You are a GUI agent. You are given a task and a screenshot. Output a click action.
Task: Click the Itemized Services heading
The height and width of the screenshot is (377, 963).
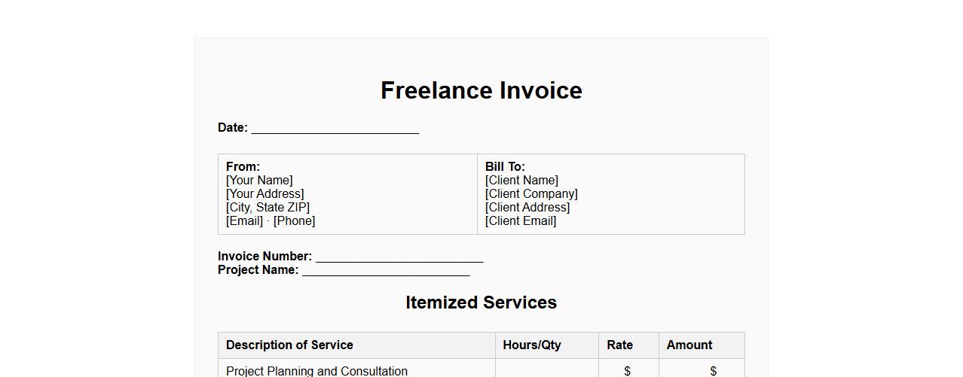tap(481, 303)
